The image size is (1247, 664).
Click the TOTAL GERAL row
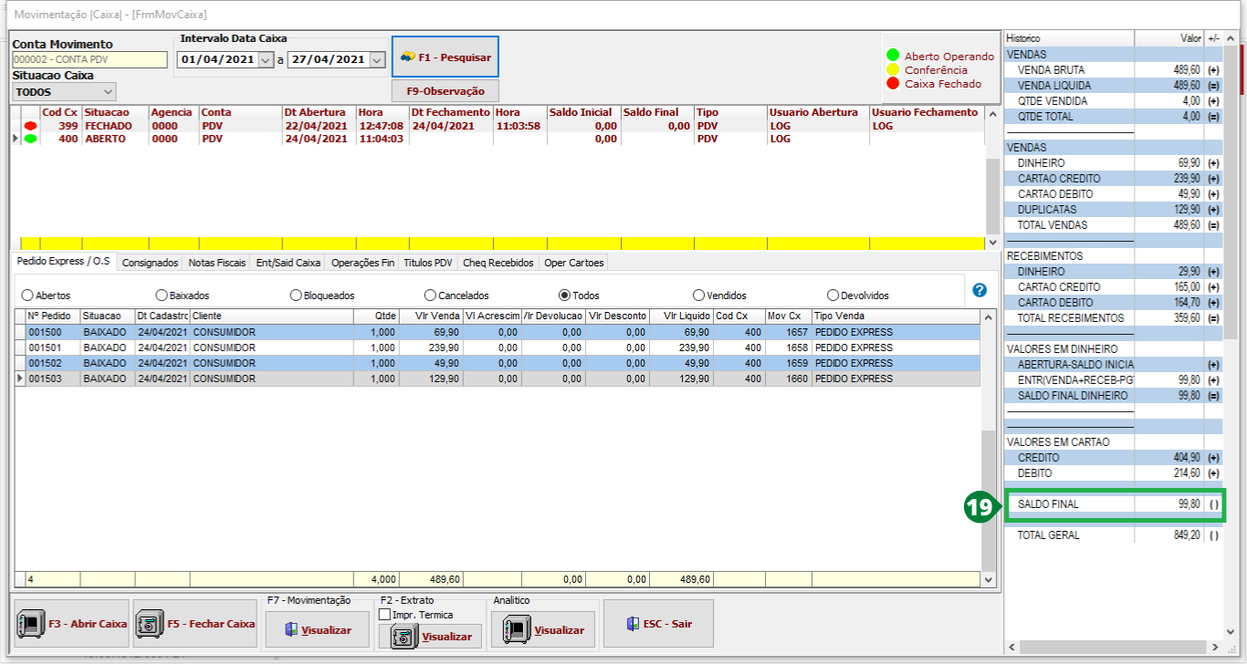(x=1113, y=535)
